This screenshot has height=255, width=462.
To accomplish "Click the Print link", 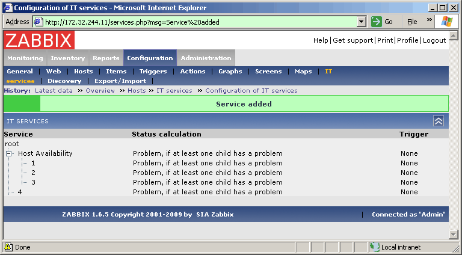I will pos(385,40).
